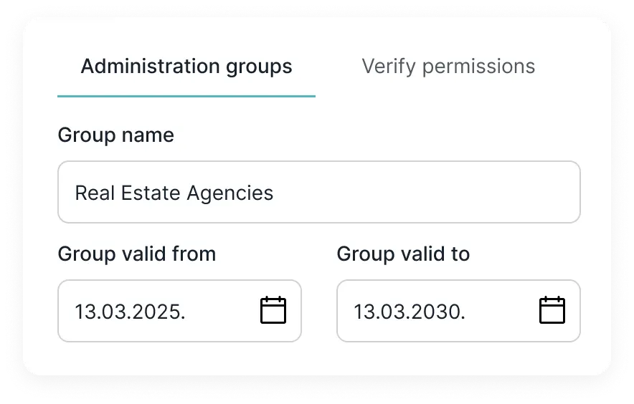Click the 13.03.2030. date value
This screenshot has width=634, height=404.
(x=409, y=312)
